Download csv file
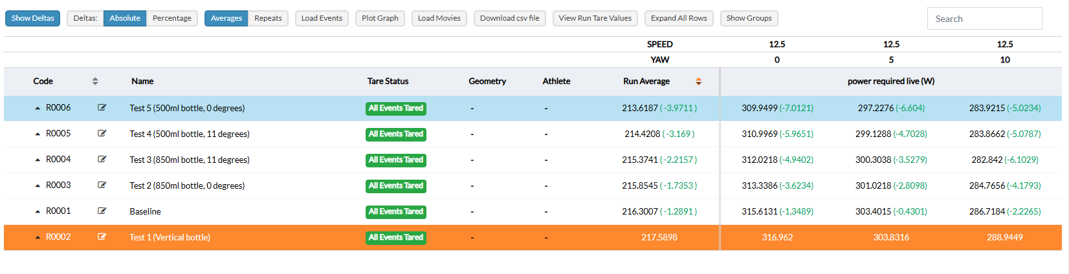1069x274 pixels. pyautogui.click(x=509, y=18)
